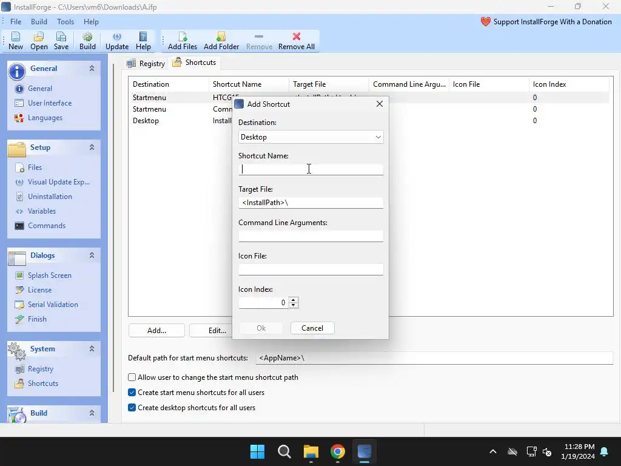
Task: Start the Build toolbar icon
Action: point(87,41)
